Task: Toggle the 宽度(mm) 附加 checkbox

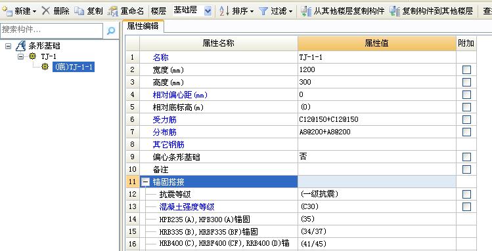Action: tap(466, 69)
